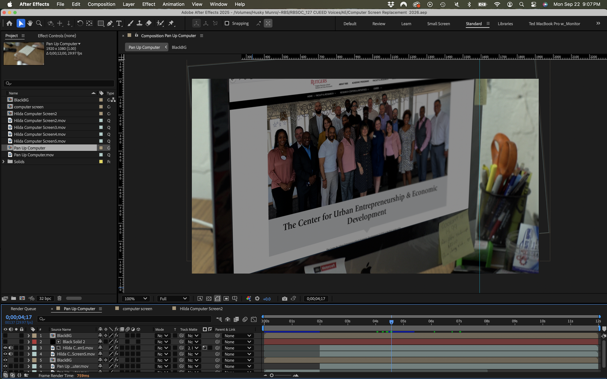The image size is (607, 379).
Task: Pick the Rectangle shape tool
Action: pyautogui.click(x=101, y=23)
